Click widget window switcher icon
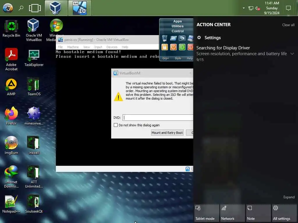 click(x=182, y=38)
